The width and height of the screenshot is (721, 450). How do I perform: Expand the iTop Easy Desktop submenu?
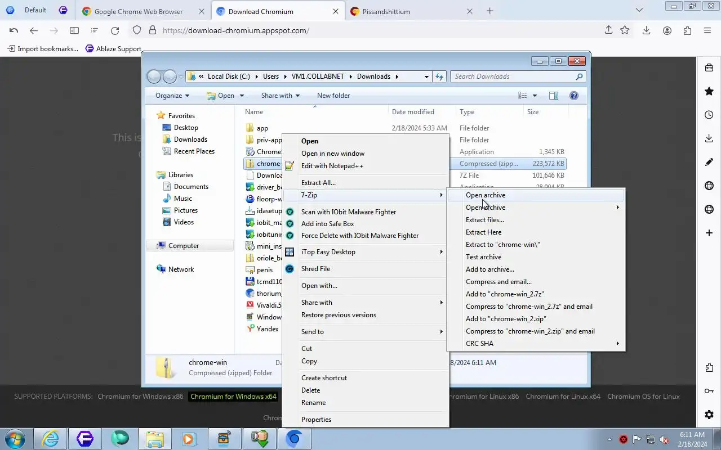[366, 252]
